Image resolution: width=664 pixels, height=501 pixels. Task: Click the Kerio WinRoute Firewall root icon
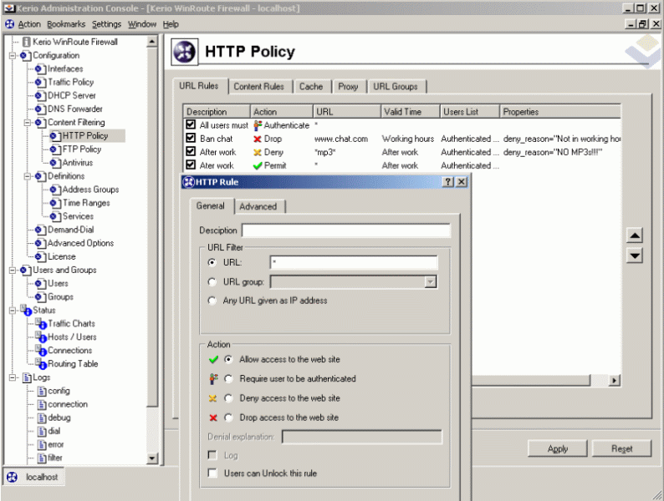pos(26,42)
